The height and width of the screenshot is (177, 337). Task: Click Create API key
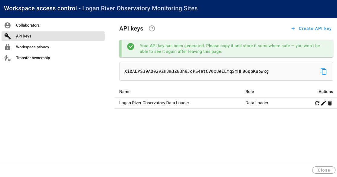pos(311,28)
